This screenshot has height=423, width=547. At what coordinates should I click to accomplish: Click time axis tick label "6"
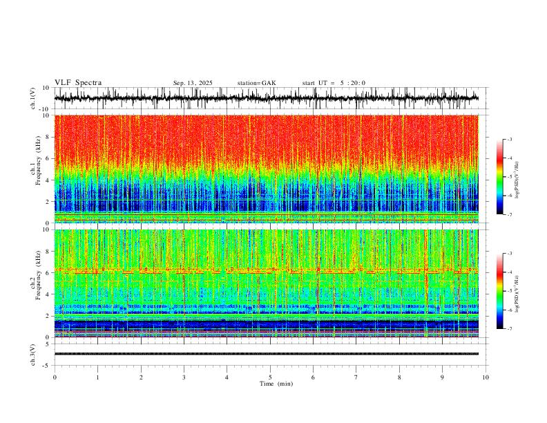[313, 377]
